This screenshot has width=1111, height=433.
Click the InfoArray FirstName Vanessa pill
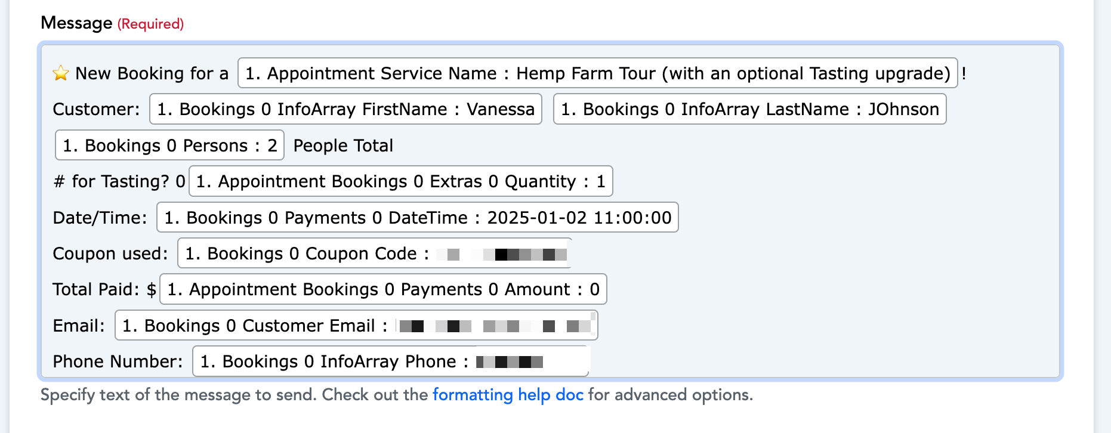coord(345,109)
